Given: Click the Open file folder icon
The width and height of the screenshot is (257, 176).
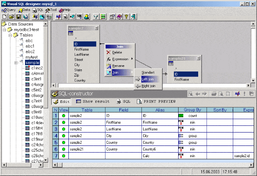Looking at the screenshot, I should click(11, 17).
